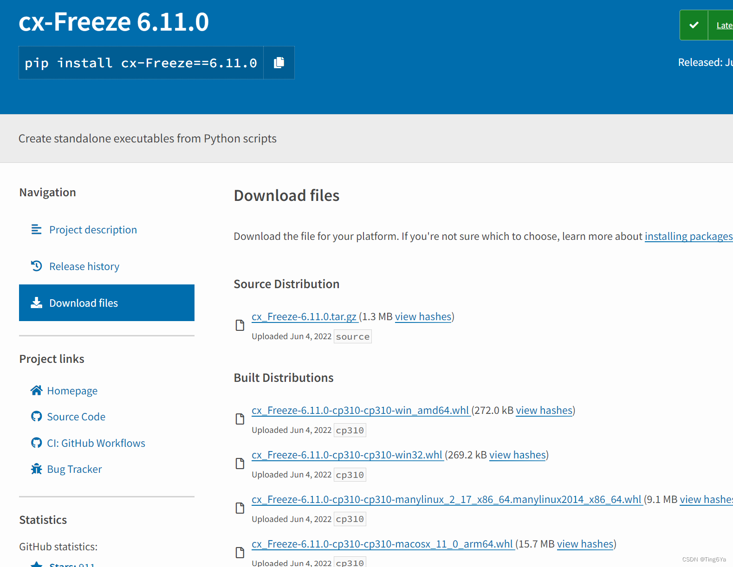Open the Source Code link
Screen dimensions: 733x567
coord(76,417)
